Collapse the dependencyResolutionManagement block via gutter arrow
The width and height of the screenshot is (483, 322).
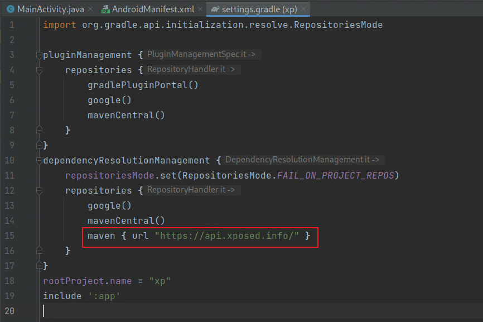click(x=38, y=160)
